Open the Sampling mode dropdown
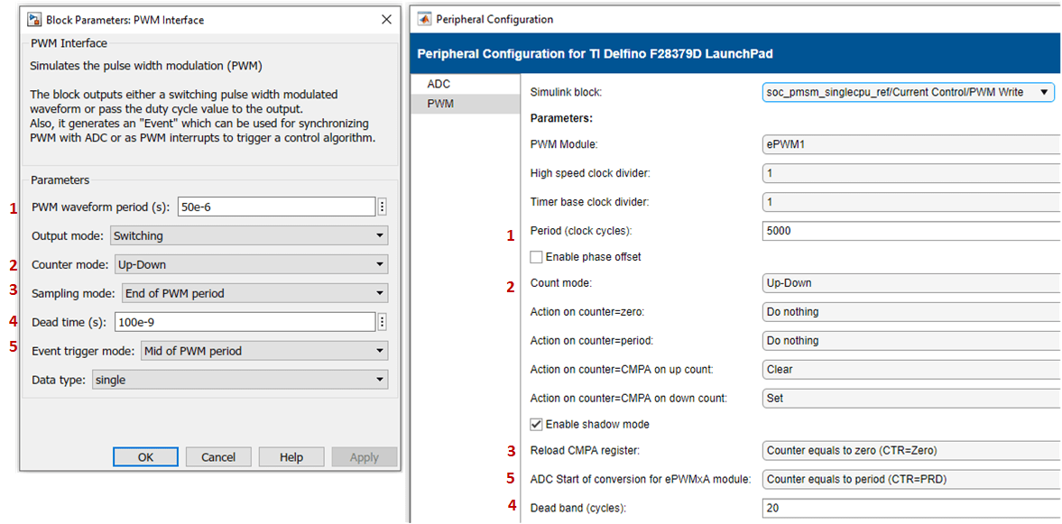1062x524 pixels. tap(254, 293)
